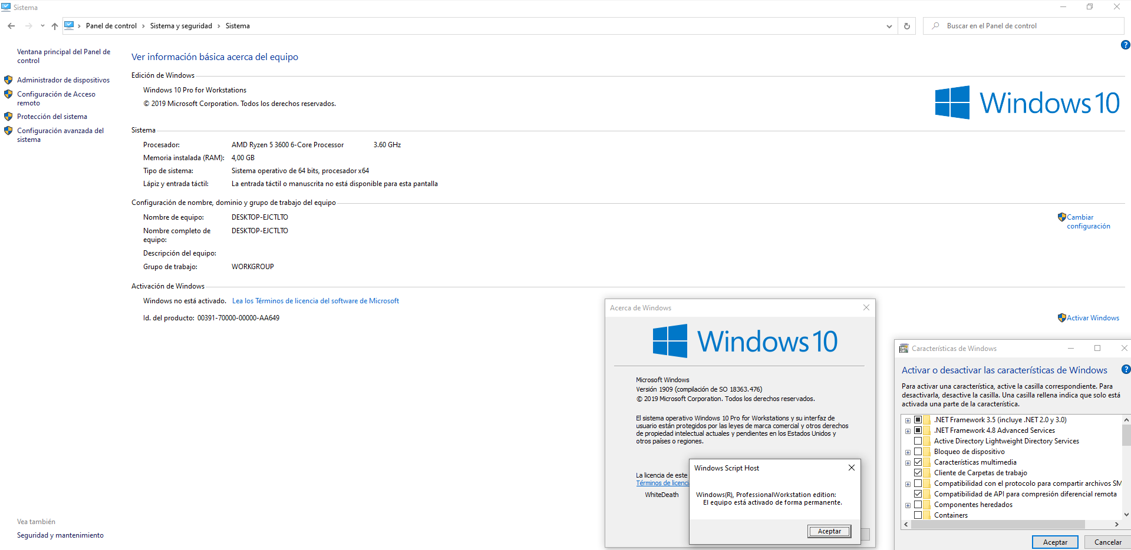This screenshot has width=1131, height=550.
Task: Enable Componentes heredados checkbox
Action: 918,505
